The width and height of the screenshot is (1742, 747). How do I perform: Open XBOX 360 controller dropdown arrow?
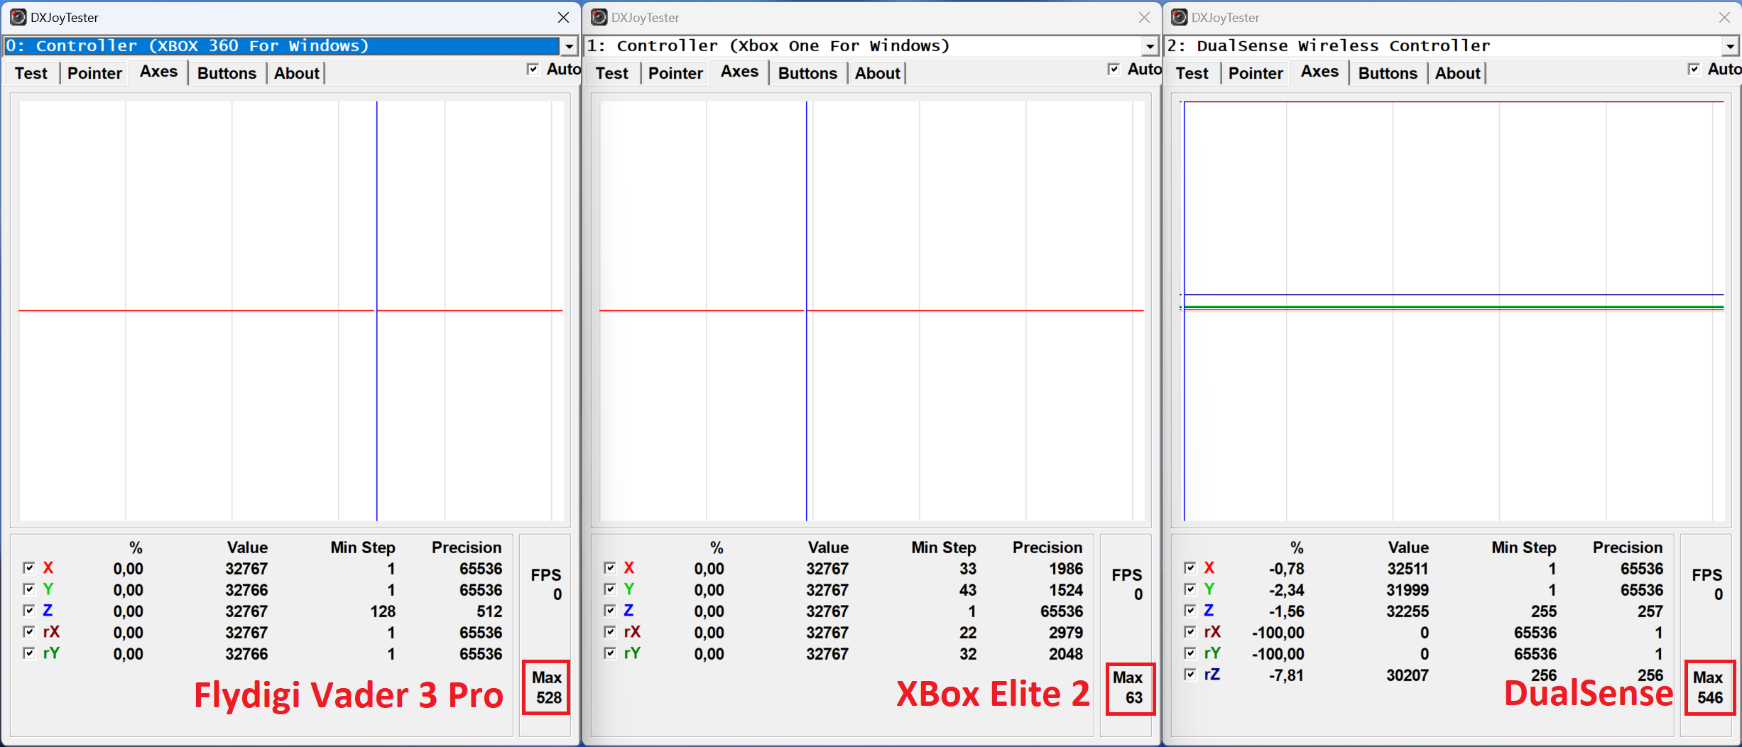(569, 46)
